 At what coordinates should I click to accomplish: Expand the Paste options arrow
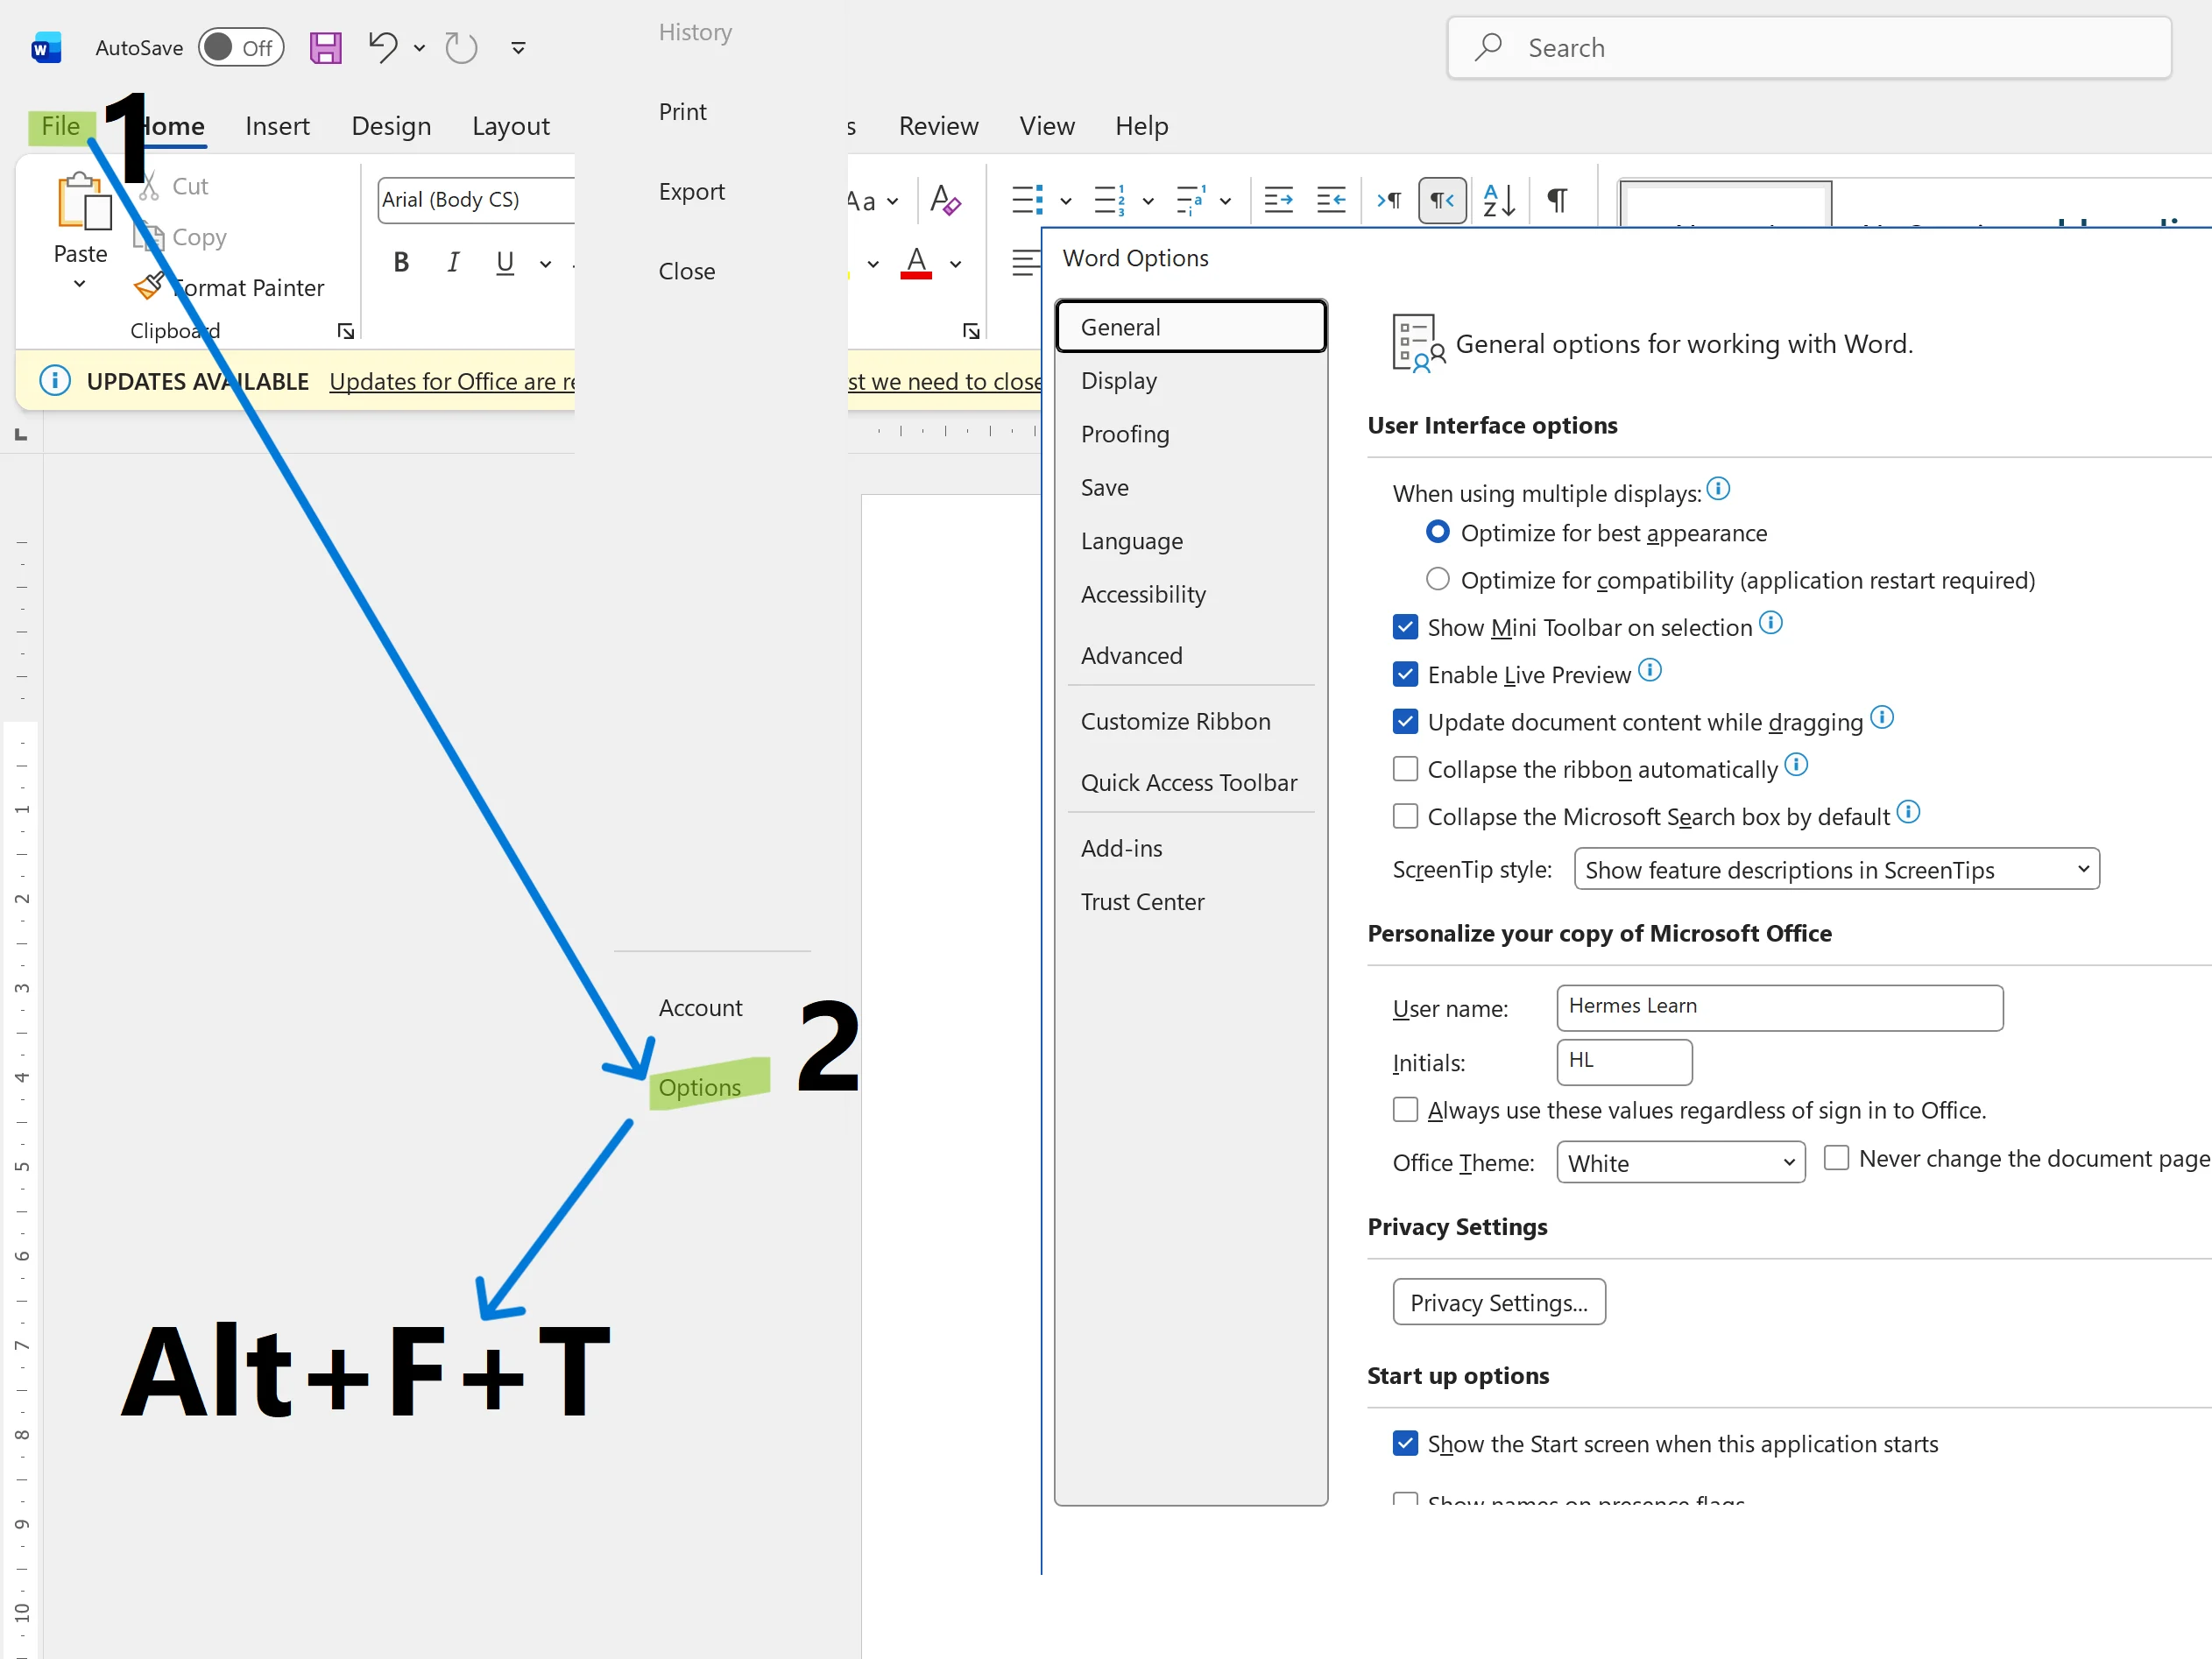tap(80, 284)
